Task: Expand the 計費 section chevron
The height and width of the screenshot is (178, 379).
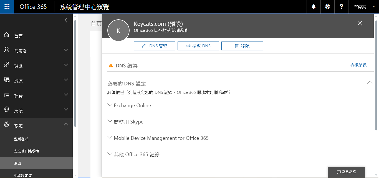Action: pos(66,95)
